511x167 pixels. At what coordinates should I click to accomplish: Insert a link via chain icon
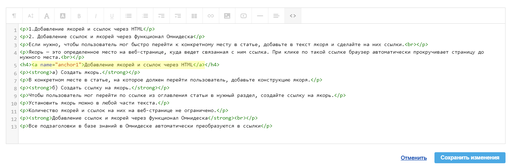(211, 16)
